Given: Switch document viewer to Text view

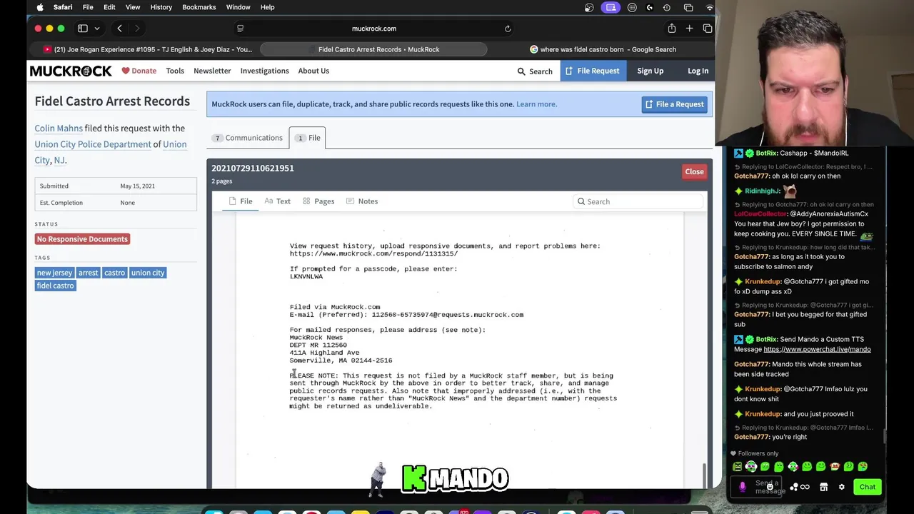Looking at the screenshot, I should click(x=278, y=201).
